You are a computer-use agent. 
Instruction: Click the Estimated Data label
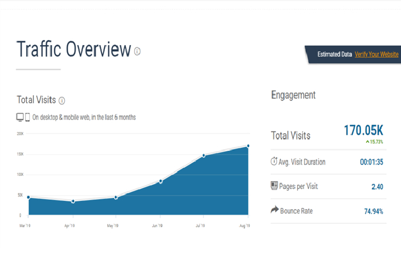[335, 54]
